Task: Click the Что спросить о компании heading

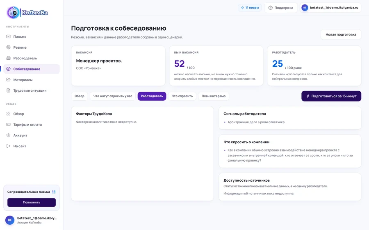Action: coord(246,142)
